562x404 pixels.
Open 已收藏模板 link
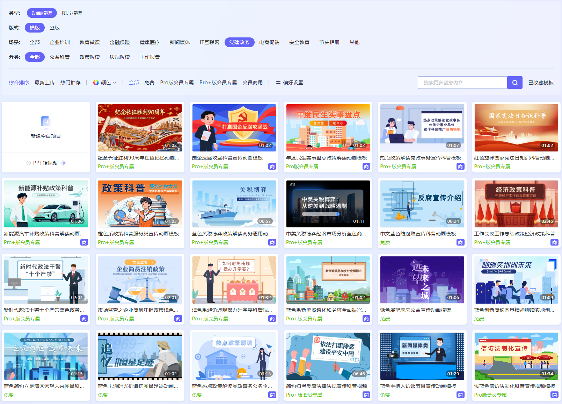[x=541, y=83]
